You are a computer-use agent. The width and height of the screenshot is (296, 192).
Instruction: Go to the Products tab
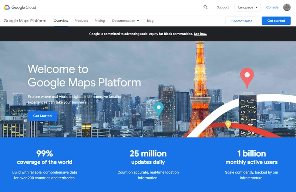tap(81, 21)
